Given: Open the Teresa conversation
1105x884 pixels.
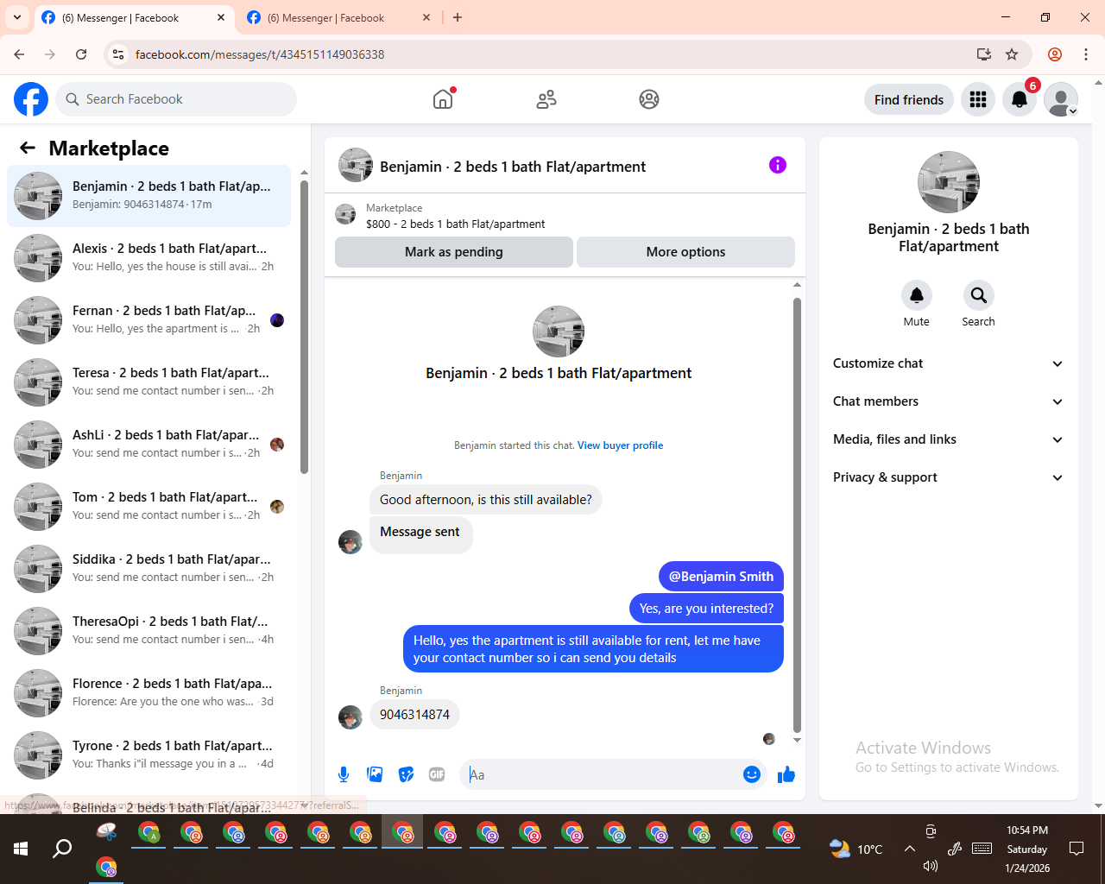Looking at the screenshot, I should (x=148, y=382).
